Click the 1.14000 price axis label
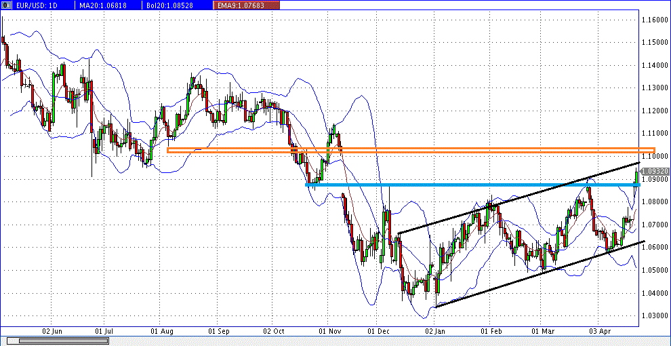The image size is (671, 346). (x=654, y=66)
